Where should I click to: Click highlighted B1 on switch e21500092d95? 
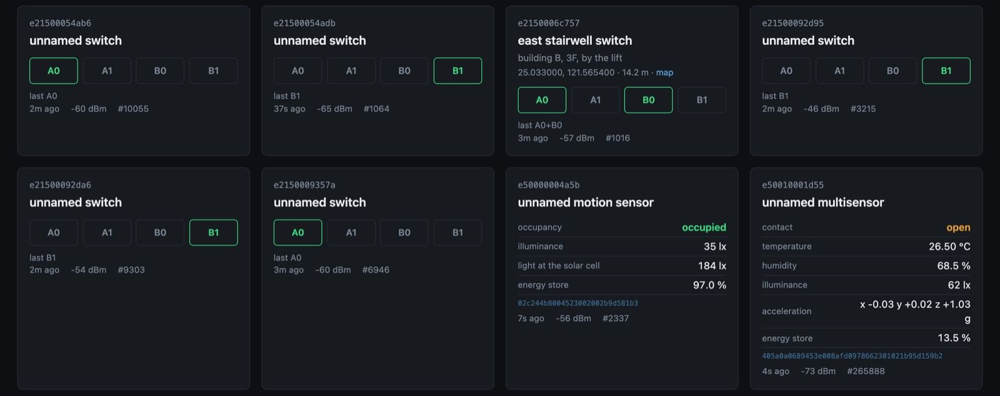point(946,71)
